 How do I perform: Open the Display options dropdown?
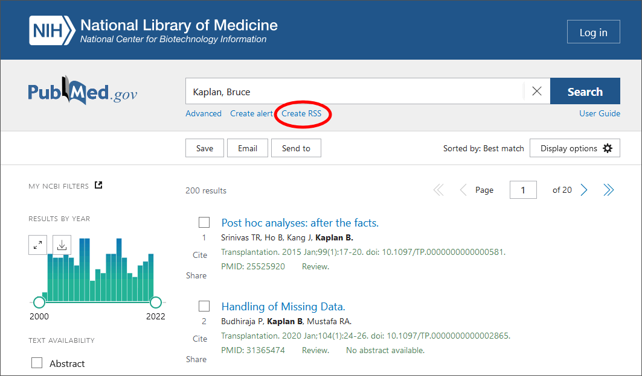pyautogui.click(x=575, y=148)
